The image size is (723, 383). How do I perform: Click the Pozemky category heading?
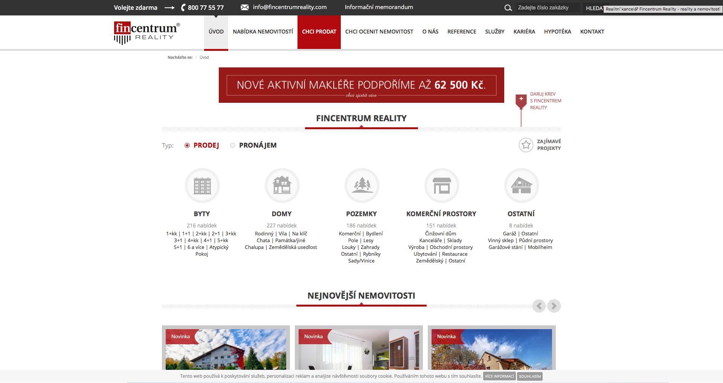(x=361, y=214)
